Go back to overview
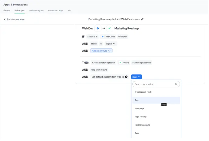This screenshot has width=209, height=141. (14, 19)
